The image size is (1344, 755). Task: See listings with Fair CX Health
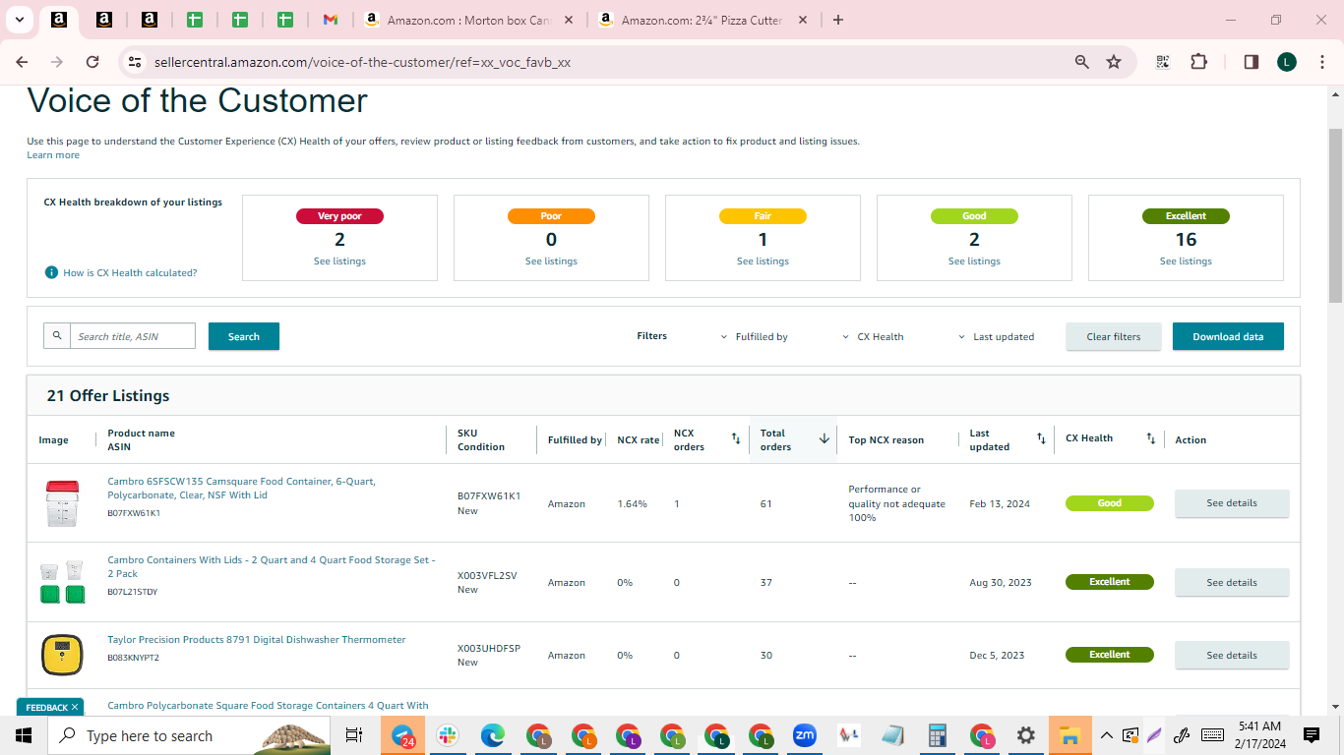763,261
